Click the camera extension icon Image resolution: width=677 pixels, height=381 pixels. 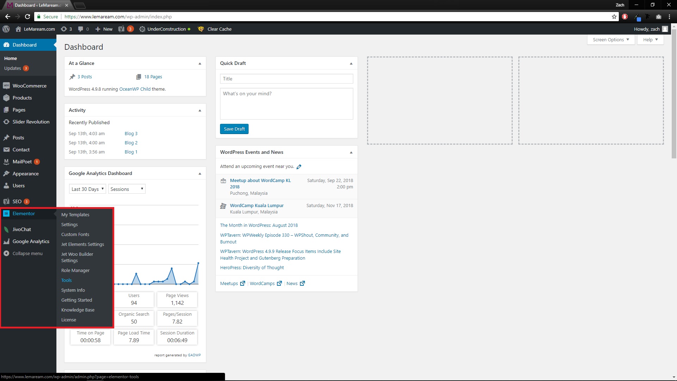coord(658,17)
